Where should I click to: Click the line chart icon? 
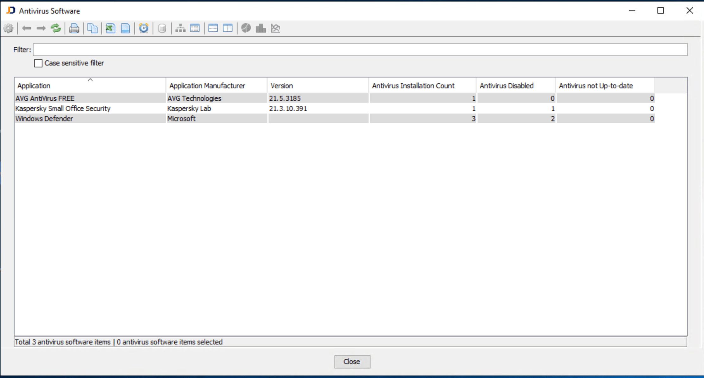(x=276, y=28)
